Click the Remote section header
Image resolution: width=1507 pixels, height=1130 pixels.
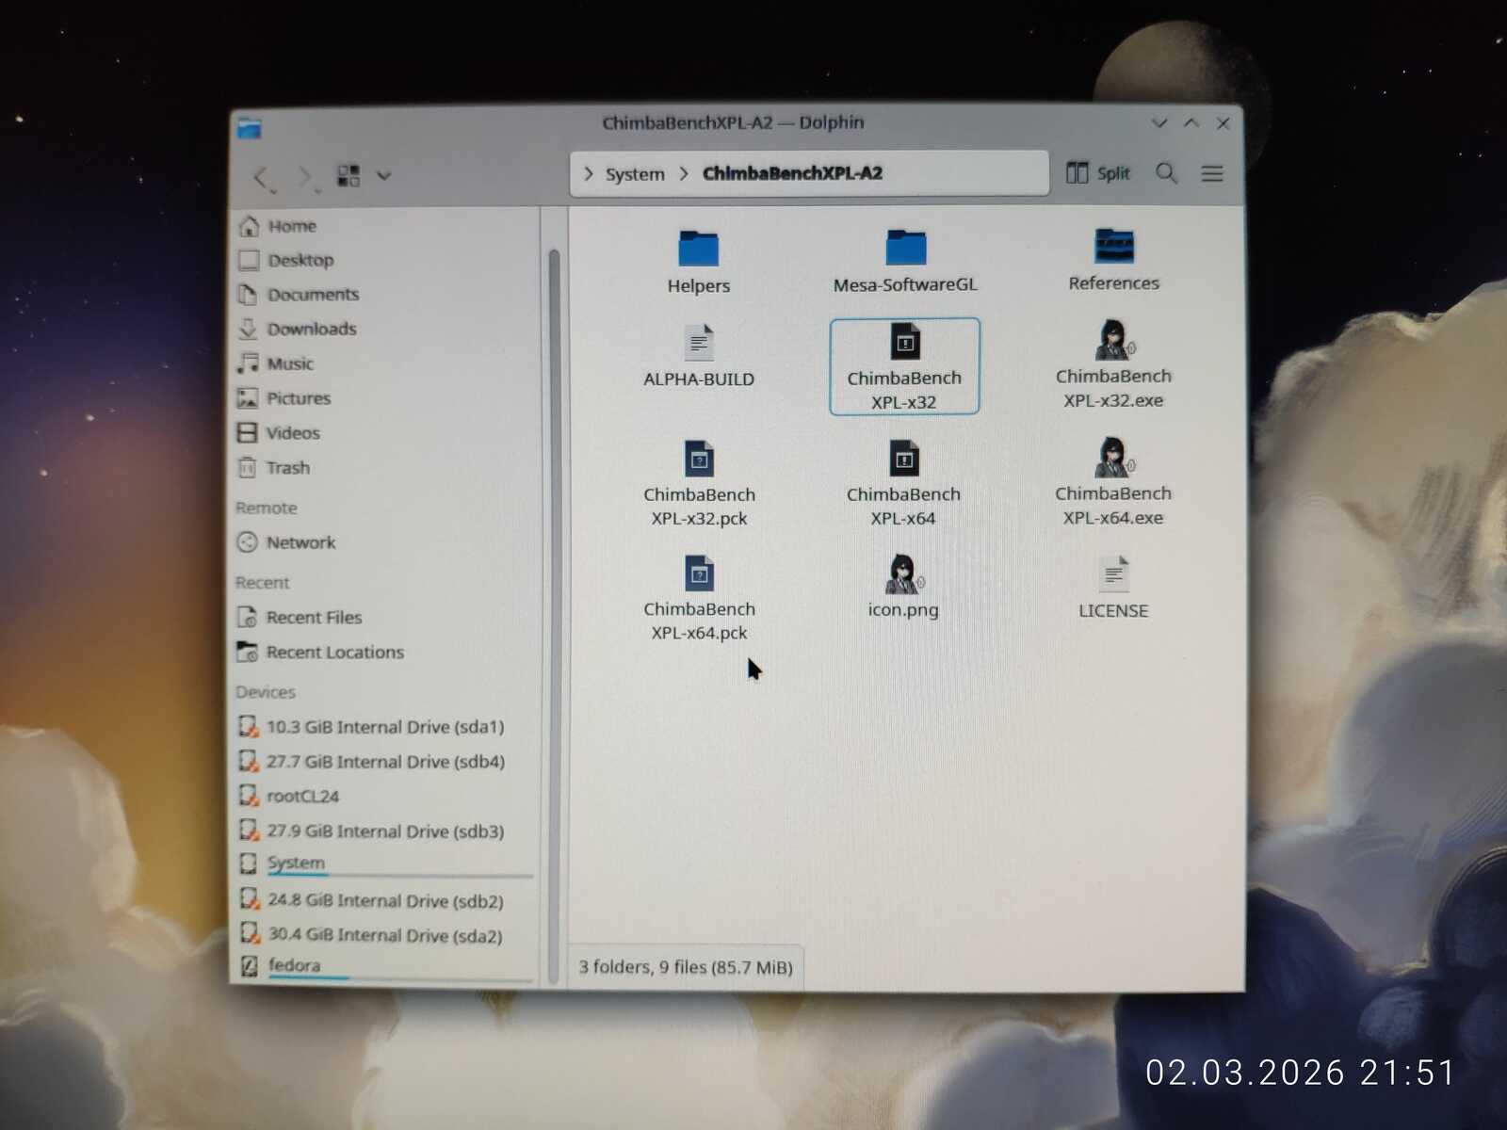(x=267, y=508)
